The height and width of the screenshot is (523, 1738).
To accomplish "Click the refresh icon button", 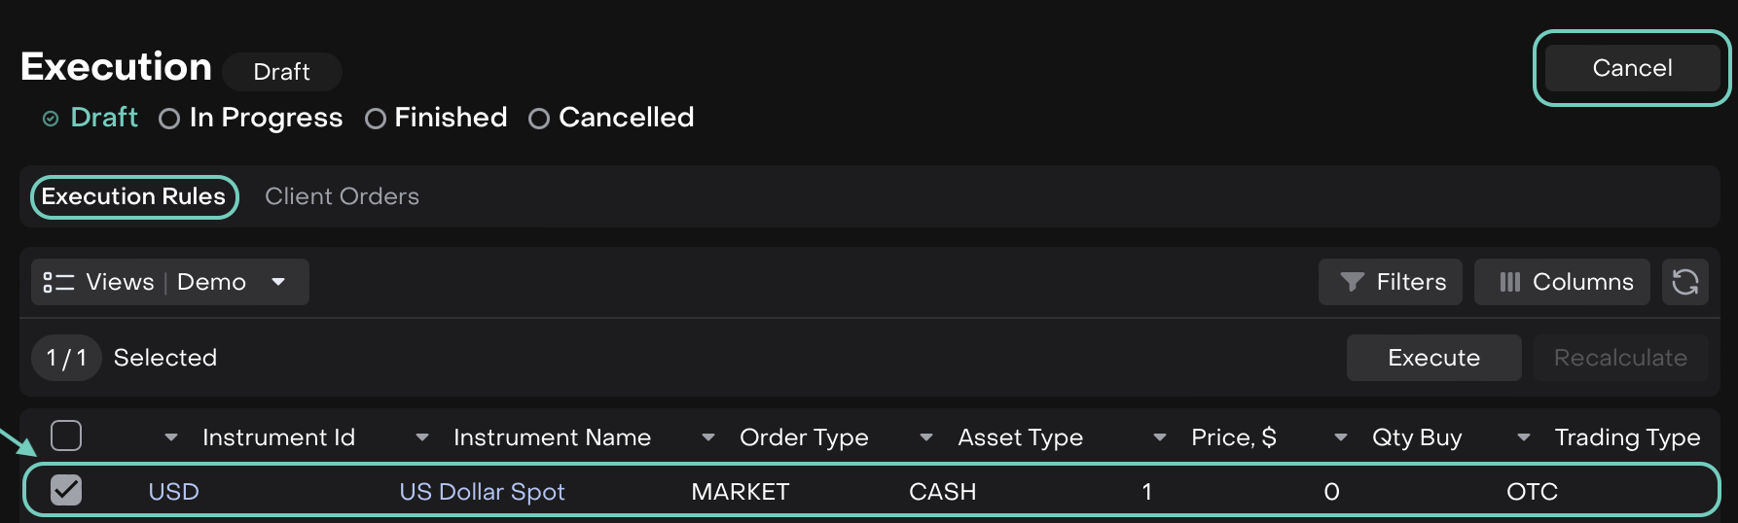I will 1684,282.
